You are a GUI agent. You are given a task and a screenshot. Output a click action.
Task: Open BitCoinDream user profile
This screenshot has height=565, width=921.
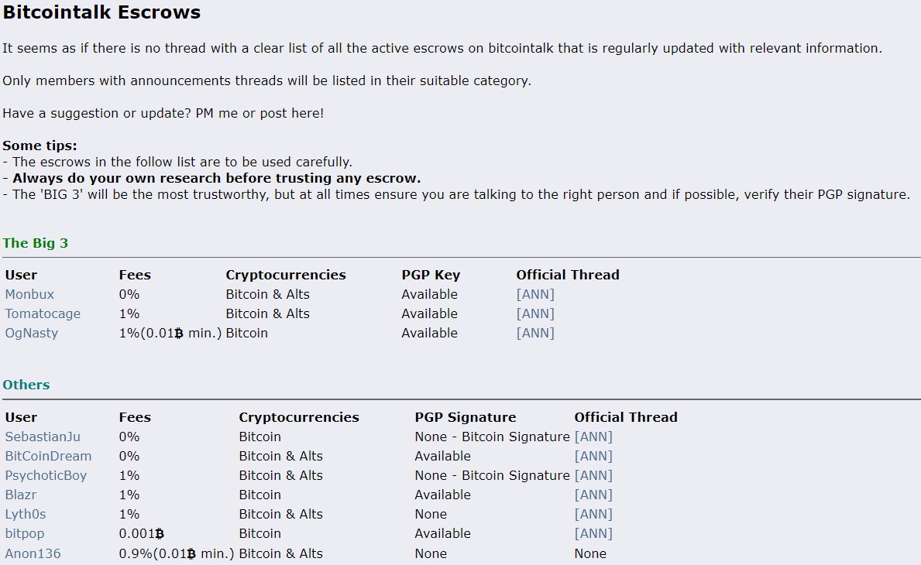(48, 456)
